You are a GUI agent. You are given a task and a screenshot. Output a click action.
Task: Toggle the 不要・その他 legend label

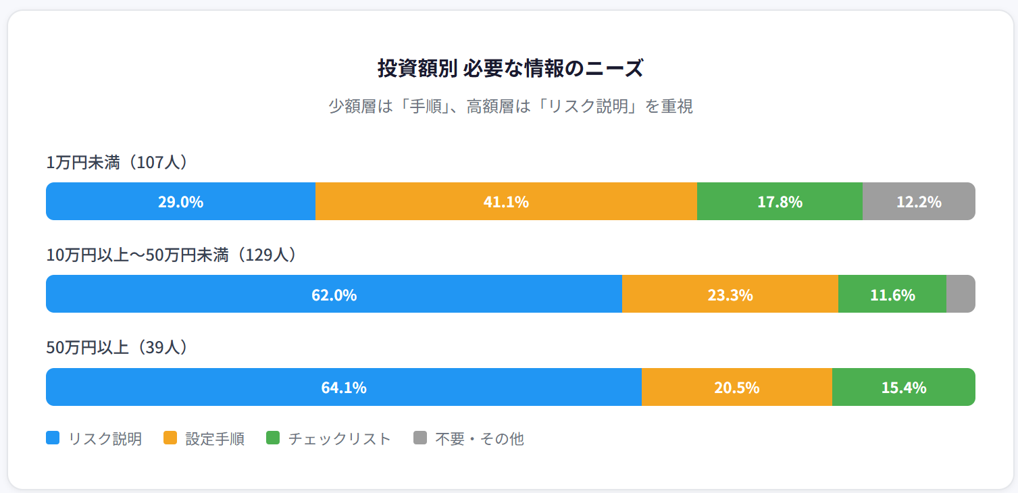point(479,439)
